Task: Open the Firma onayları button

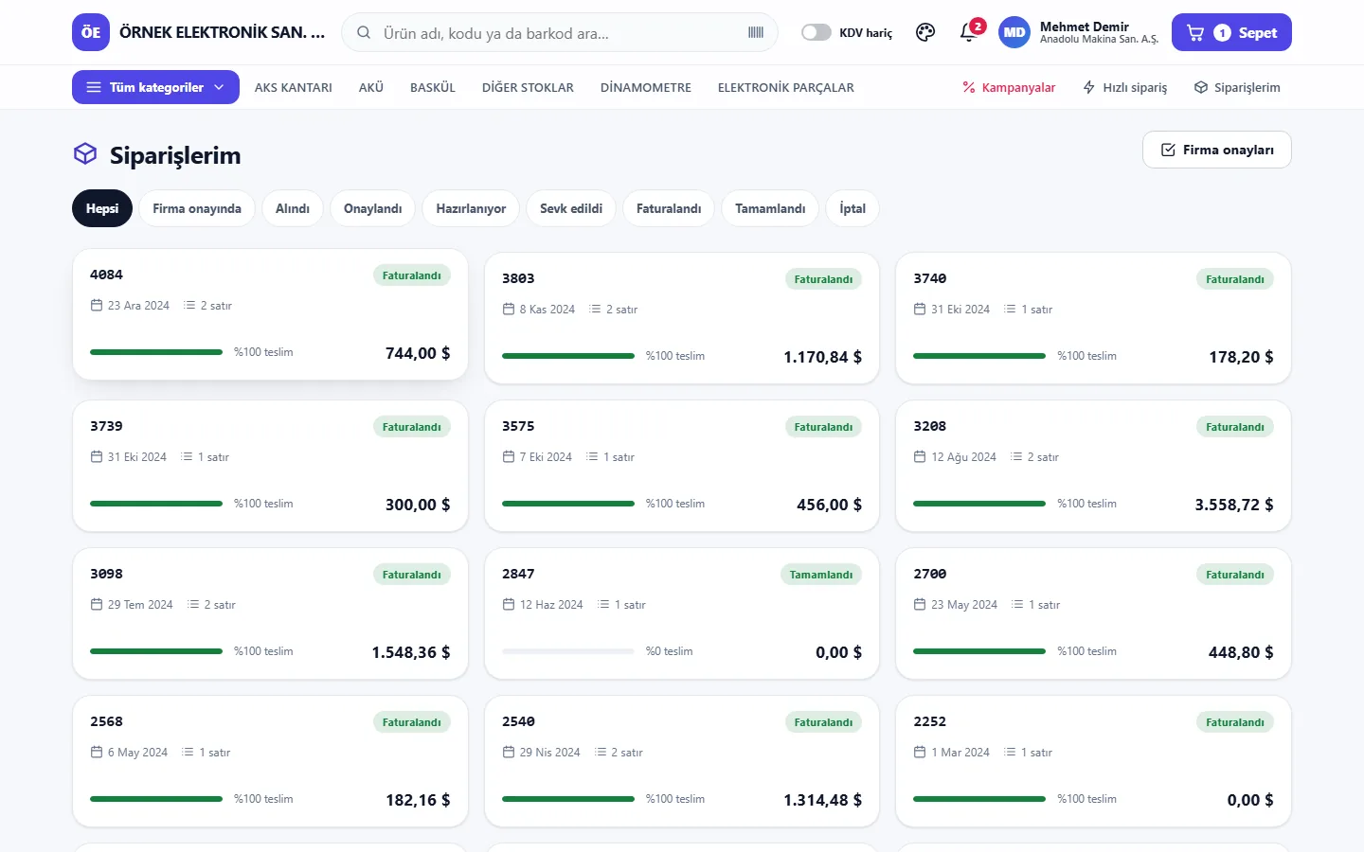Action: 1217,150
